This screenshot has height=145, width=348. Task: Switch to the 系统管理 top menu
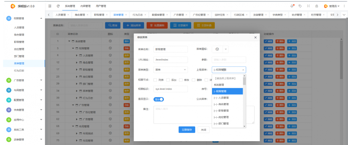click(x=70, y=6)
